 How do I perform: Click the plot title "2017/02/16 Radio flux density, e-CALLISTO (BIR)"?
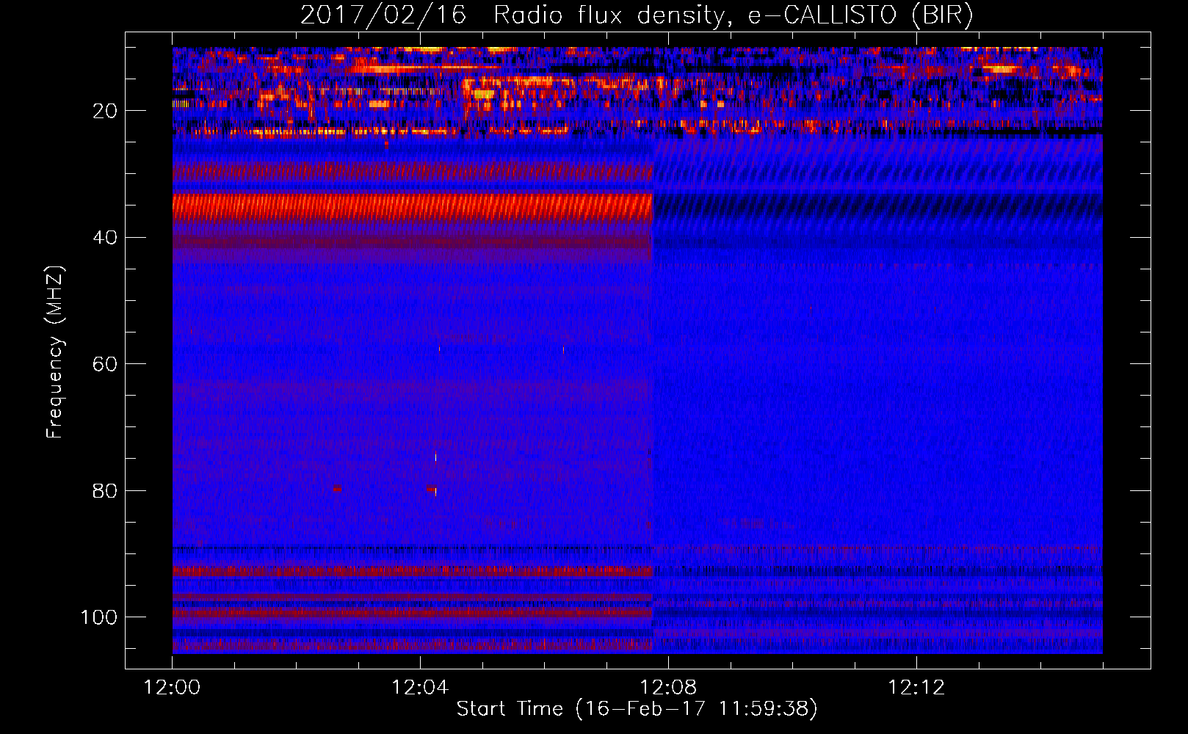(636, 15)
